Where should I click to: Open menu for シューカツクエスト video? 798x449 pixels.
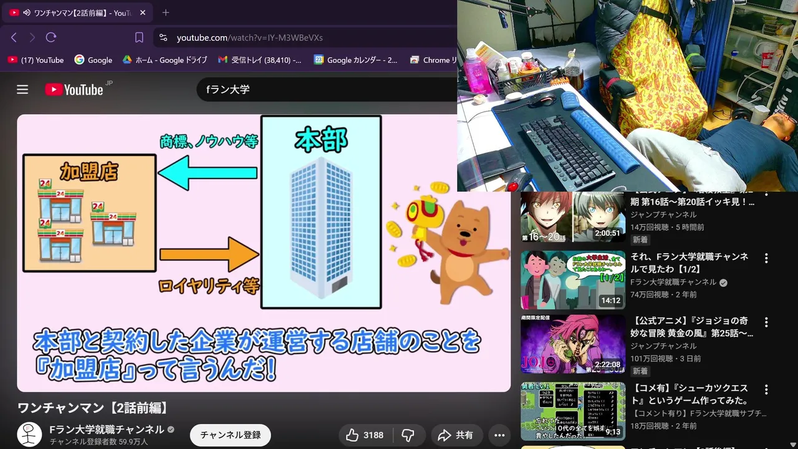(x=766, y=390)
